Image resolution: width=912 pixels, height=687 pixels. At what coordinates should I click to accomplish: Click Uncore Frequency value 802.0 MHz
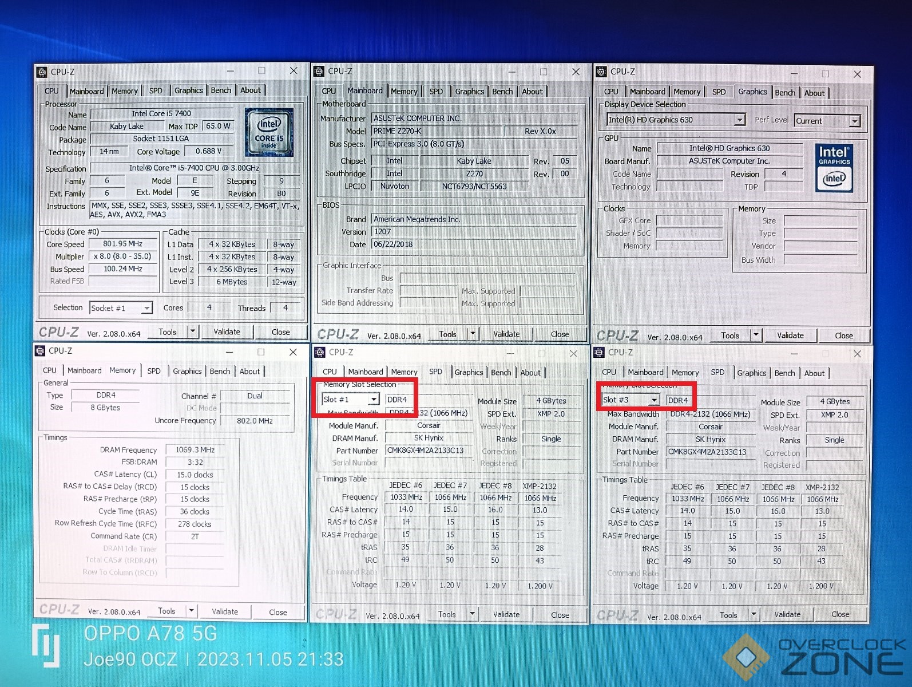tap(255, 421)
